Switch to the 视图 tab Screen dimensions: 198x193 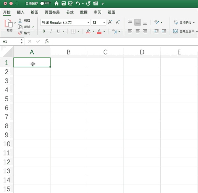(x=112, y=12)
